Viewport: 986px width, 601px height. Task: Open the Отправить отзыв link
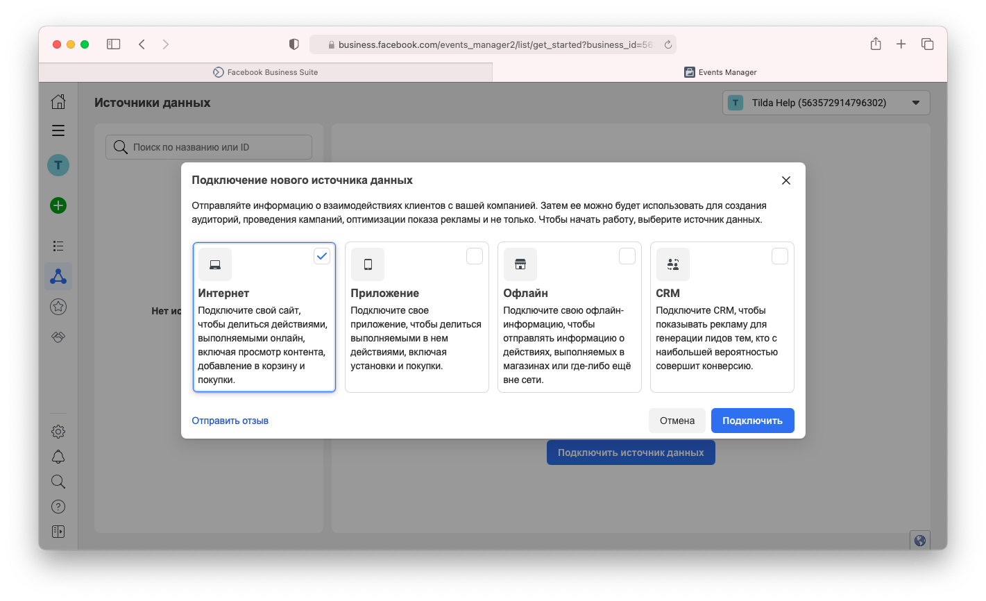click(x=230, y=421)
